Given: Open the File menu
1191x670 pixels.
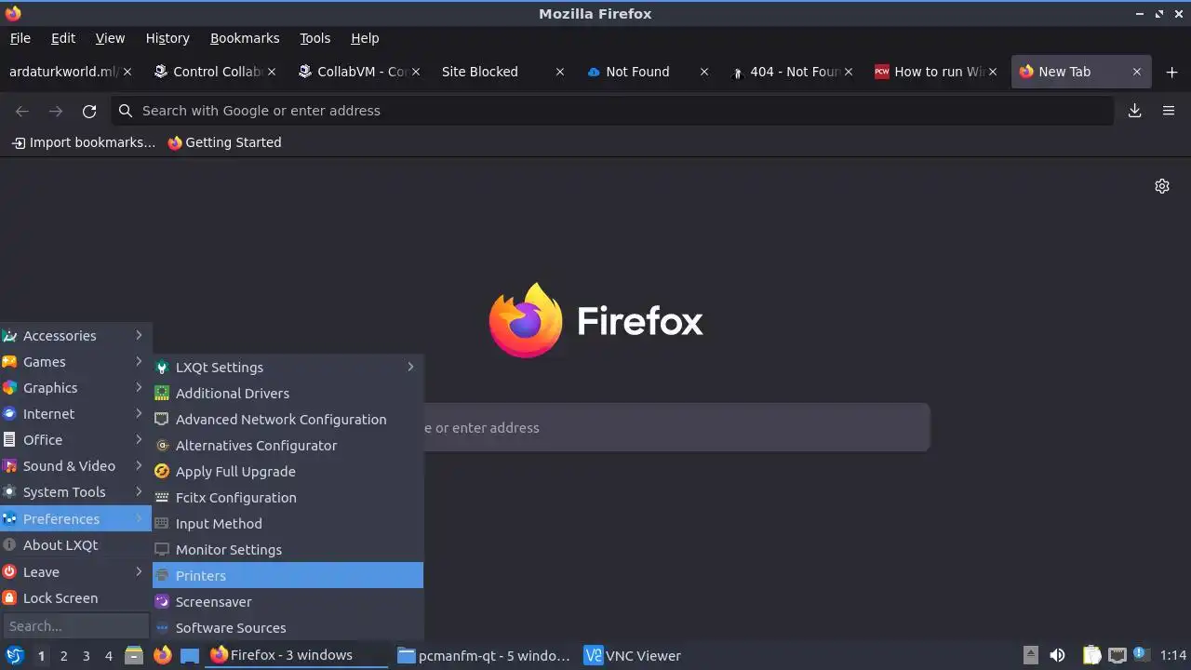Looking at the screenshot, I should click(20, 38).
